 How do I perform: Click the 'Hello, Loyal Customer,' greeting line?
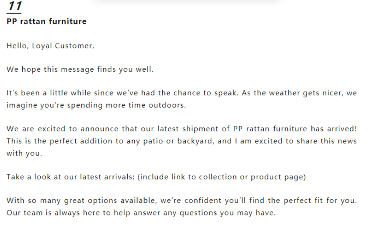coord(50,45)
